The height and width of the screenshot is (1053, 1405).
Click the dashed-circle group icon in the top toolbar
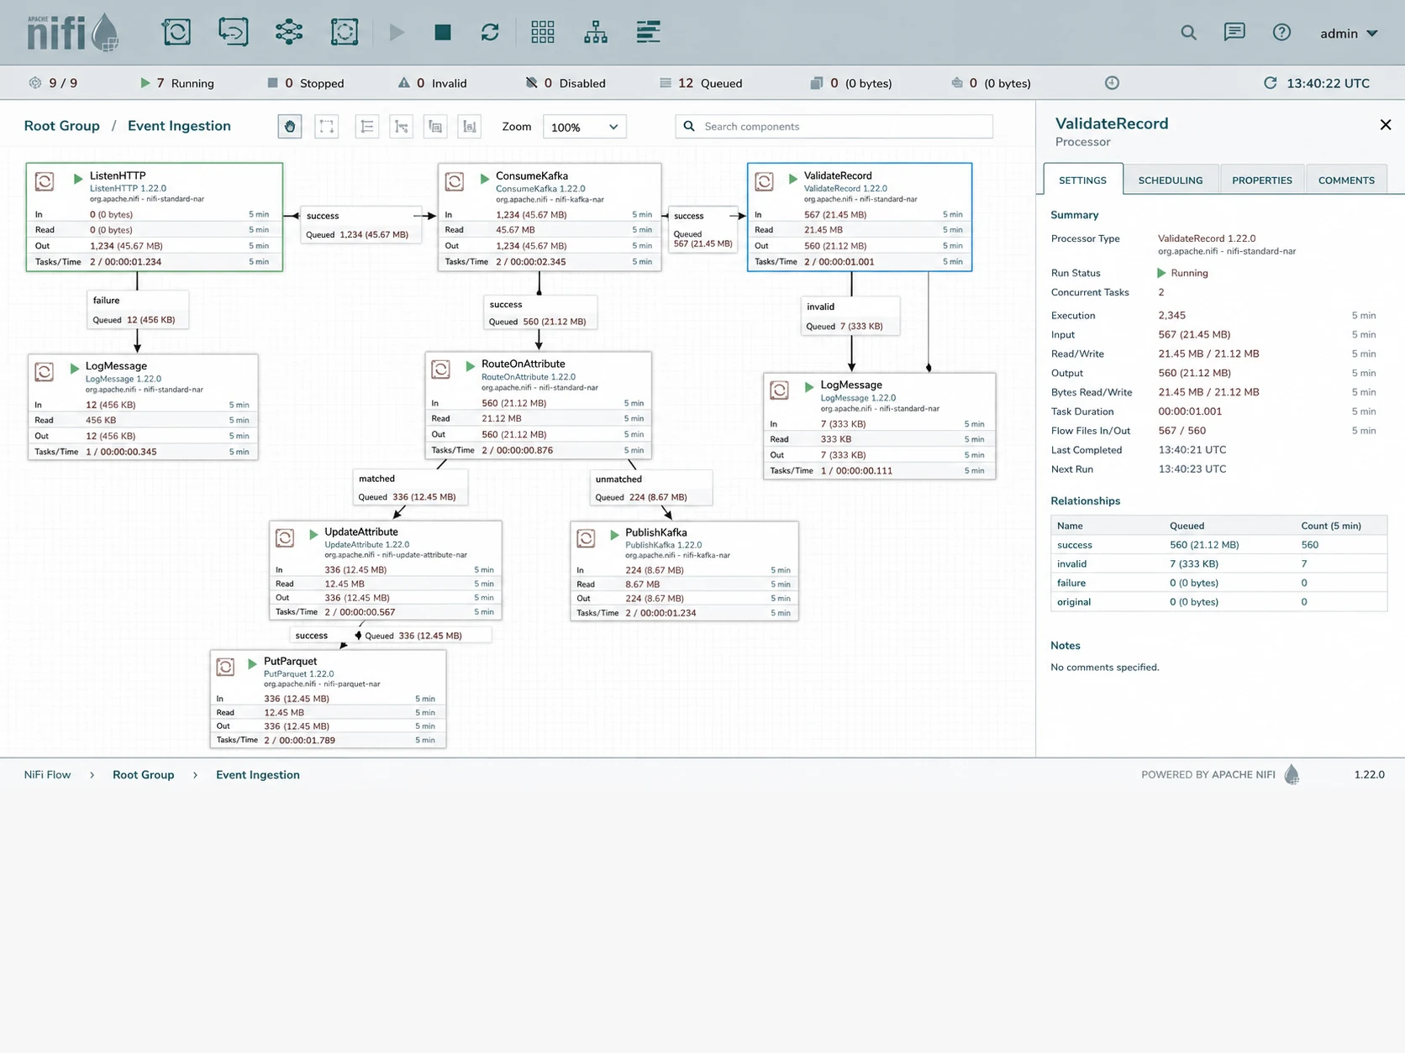pos(345,32)
